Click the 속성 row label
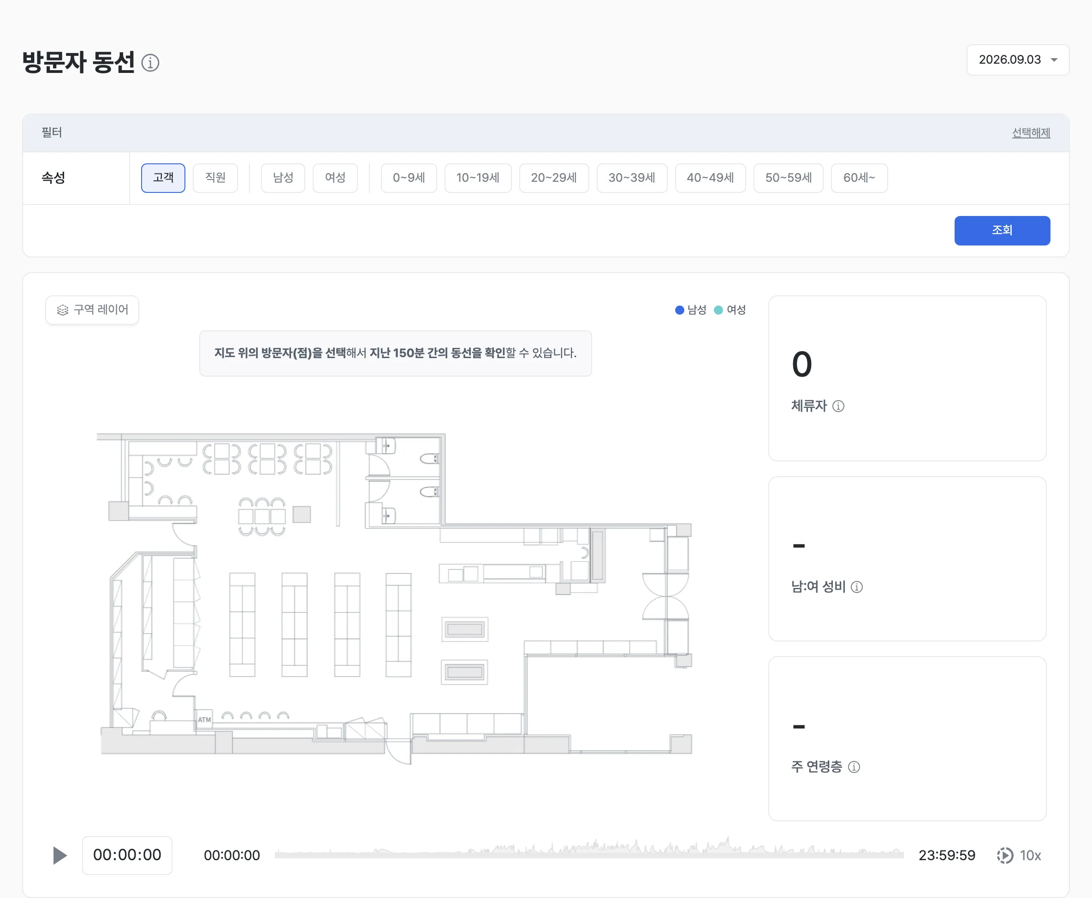Screen dimensions: 1092x898 click(x=53, y=178)
